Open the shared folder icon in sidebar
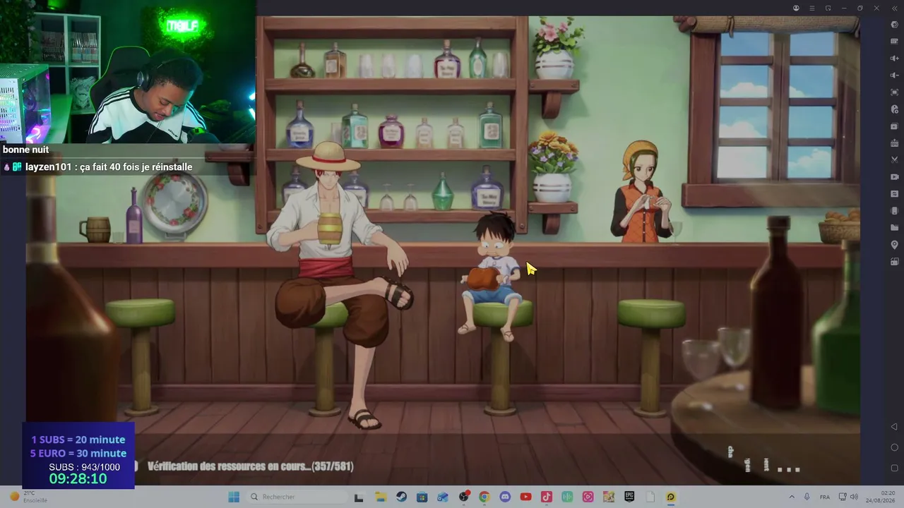 894,228
